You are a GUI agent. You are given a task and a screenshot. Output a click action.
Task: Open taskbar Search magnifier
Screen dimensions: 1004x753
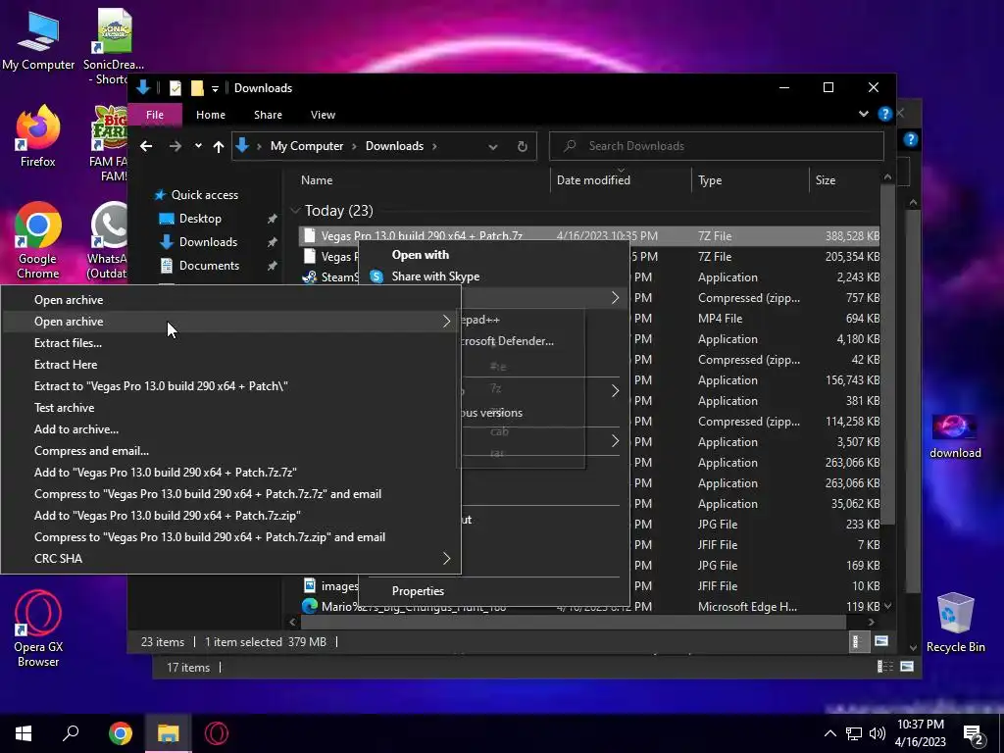pyautogui.click(x=71, y=733)
